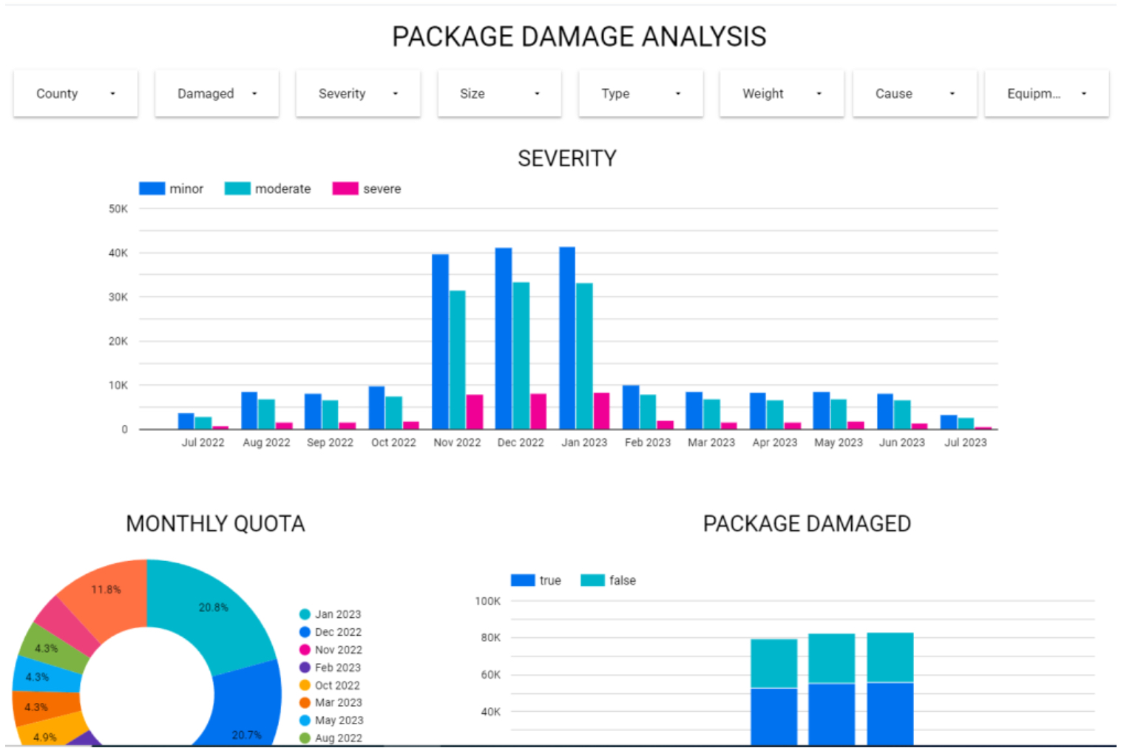This screenshot has height=748, width=1121.
Task: Open the Size filter dropdown
Action: pyautogui.click(x=499, y=94)
